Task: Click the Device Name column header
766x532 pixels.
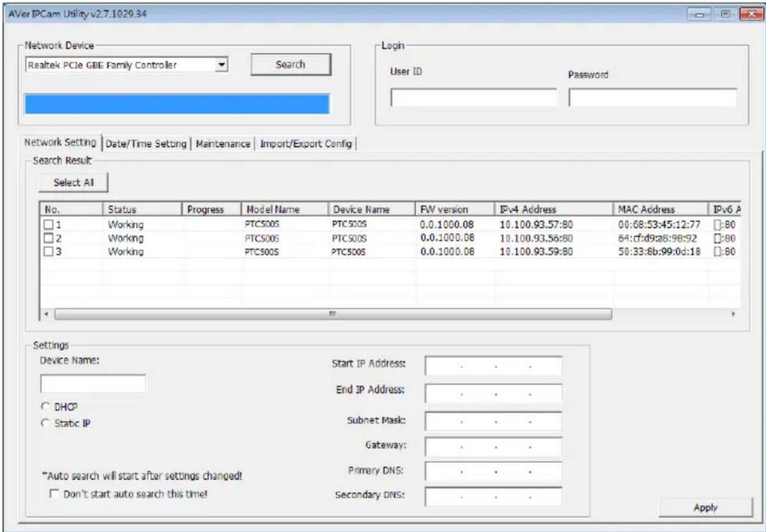Action: point(372,209)
